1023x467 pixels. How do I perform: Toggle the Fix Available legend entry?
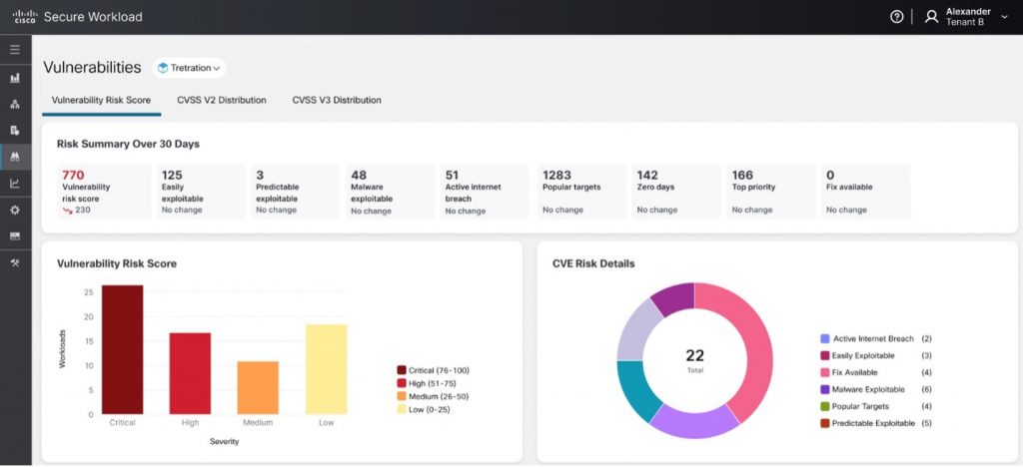[824, 372]
